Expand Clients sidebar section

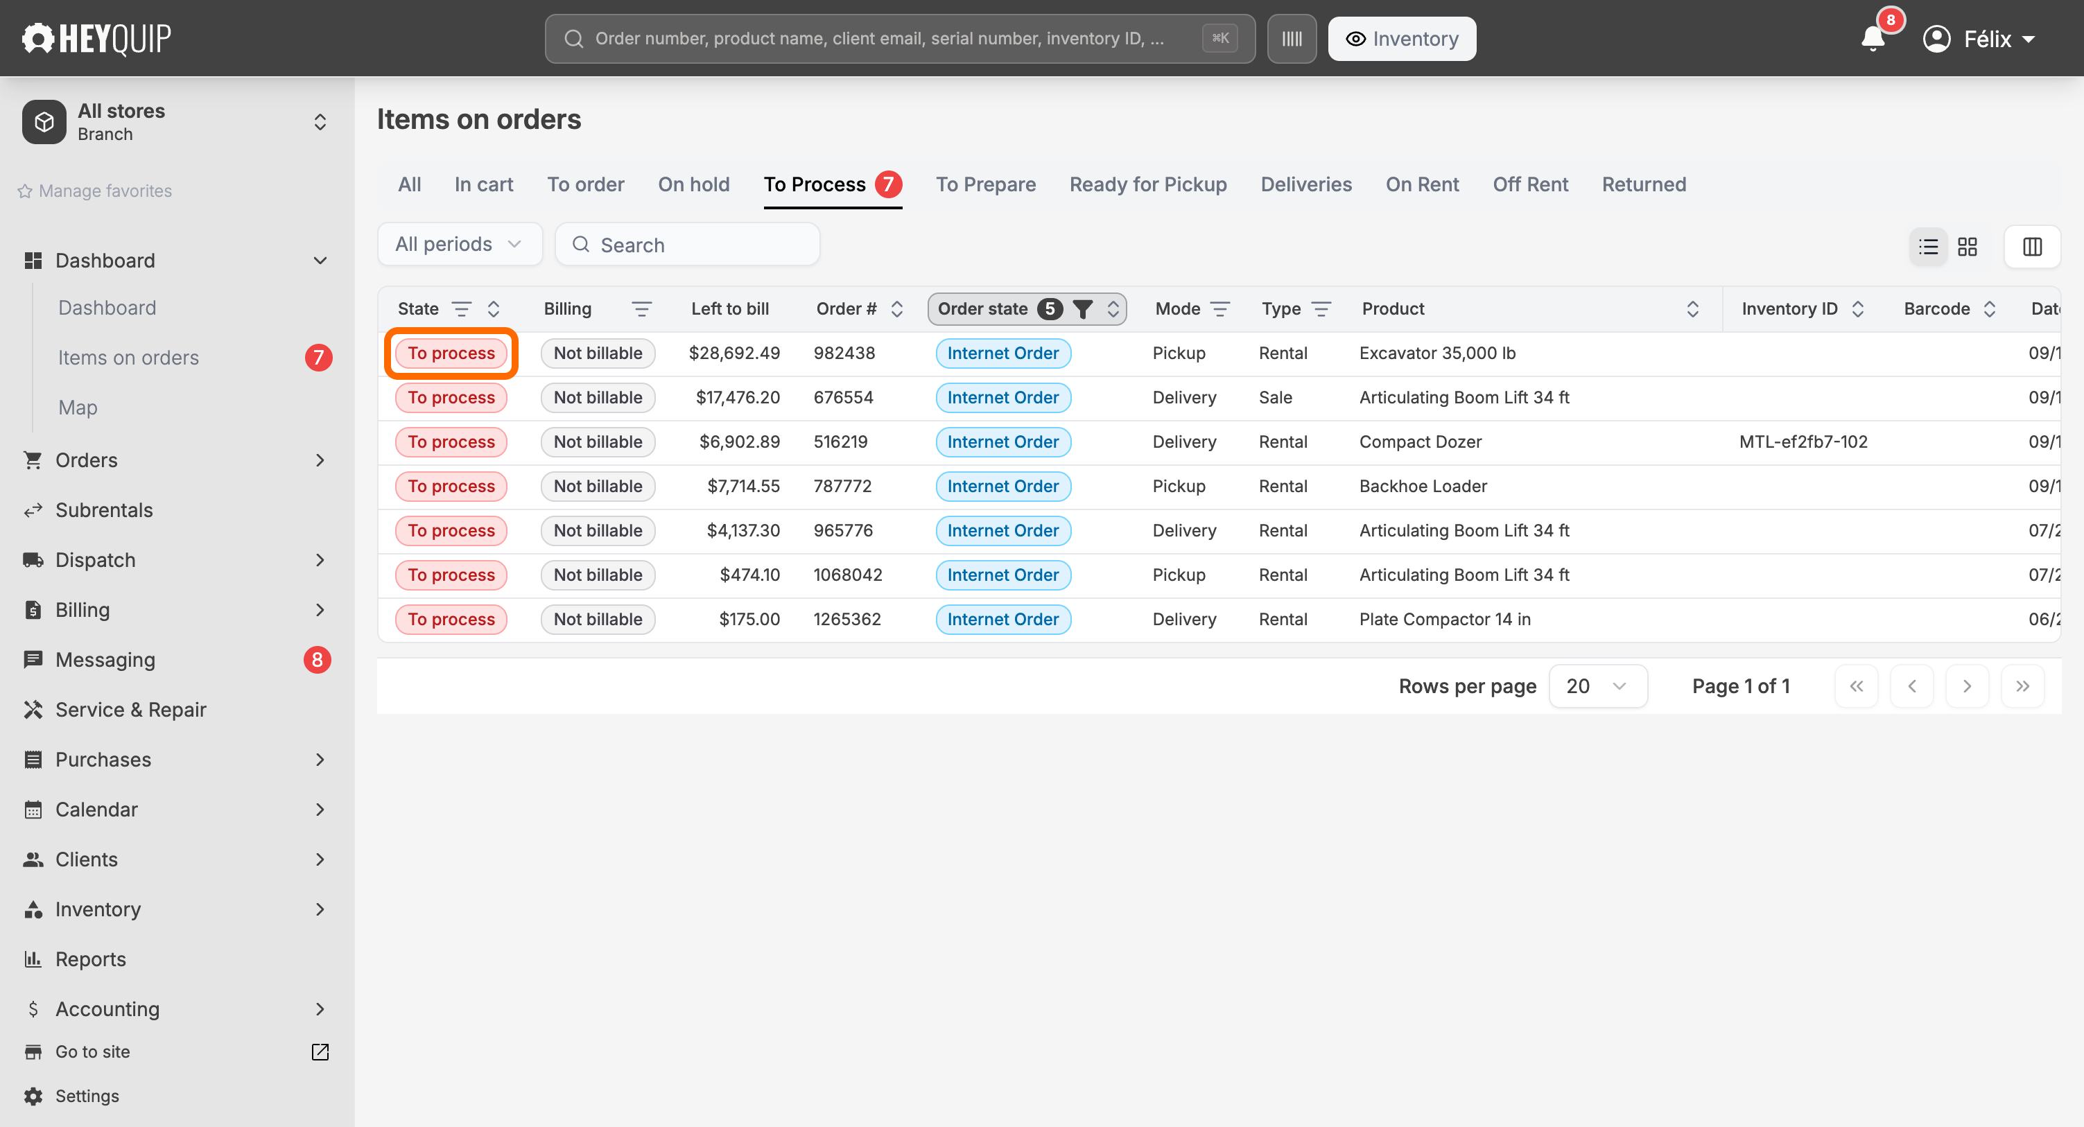tap(320, 859)
